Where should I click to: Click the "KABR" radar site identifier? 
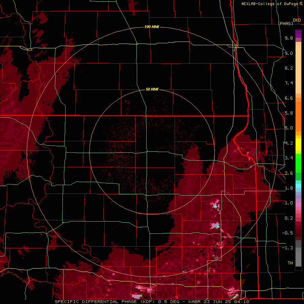pos(195,302)
